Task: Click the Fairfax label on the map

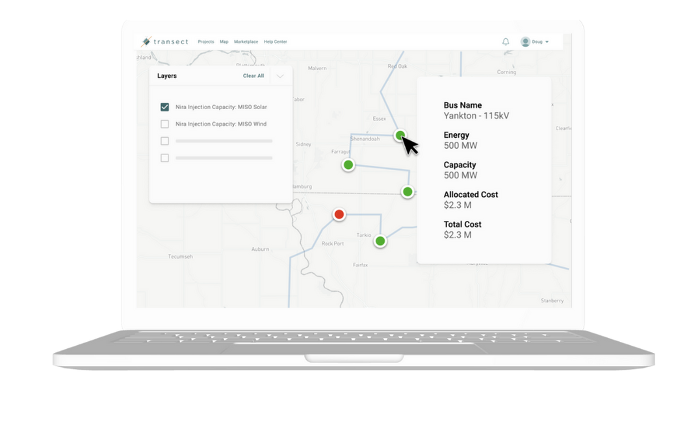Action: [x=361, y=264]
